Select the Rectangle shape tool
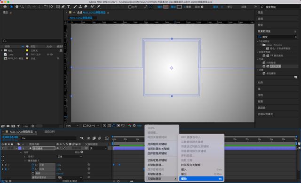Screen dimensions: 301x183 pyautogui.click(x=58, y=7)
